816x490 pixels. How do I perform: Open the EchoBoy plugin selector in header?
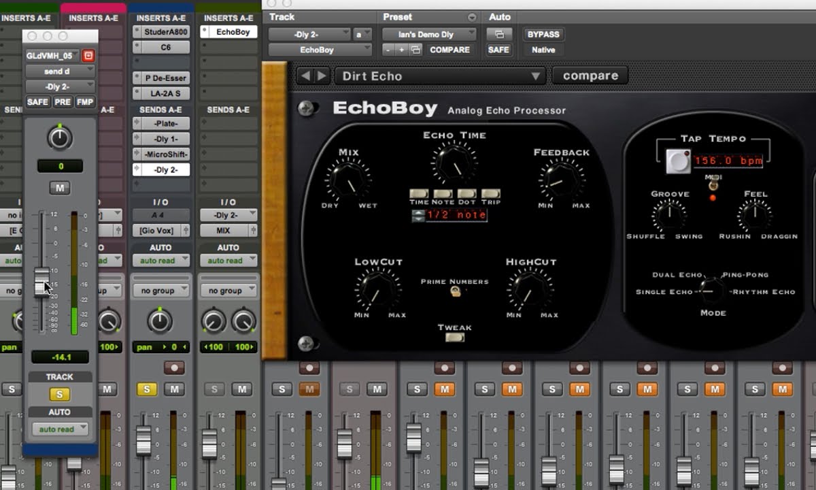coord(320,50)
